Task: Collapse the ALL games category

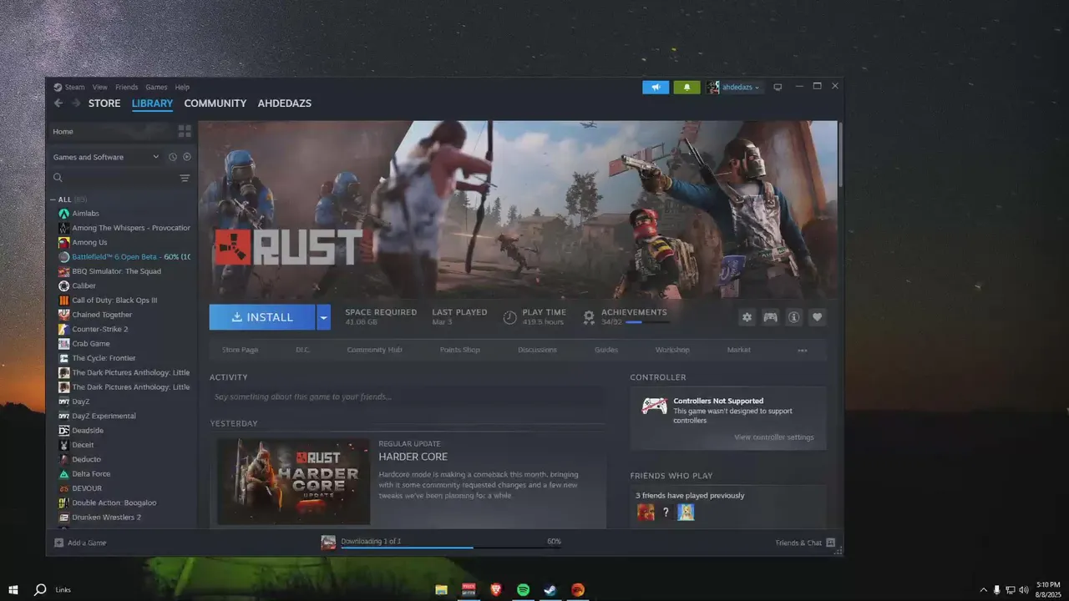Action: coord(53,199)
